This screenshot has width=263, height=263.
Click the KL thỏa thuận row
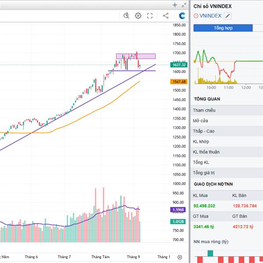(227, 152)
